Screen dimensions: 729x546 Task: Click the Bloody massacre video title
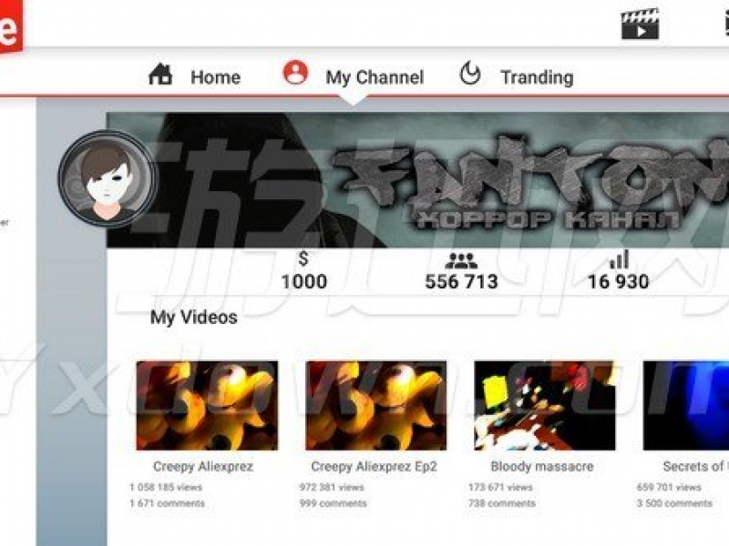[542, 467]
